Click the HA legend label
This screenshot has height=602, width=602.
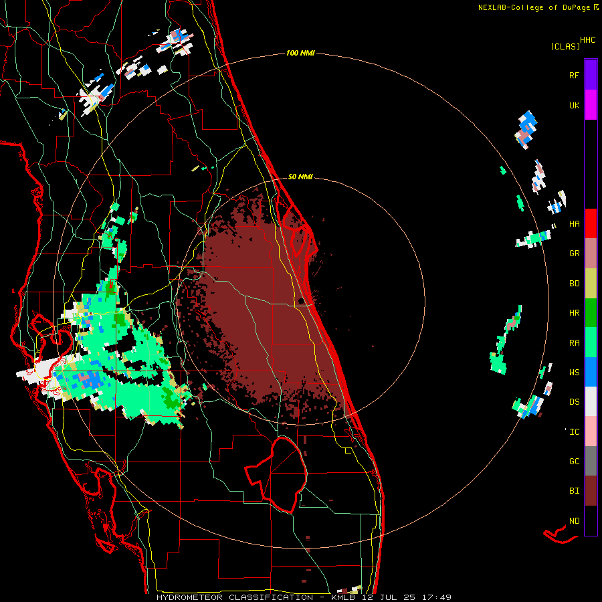click(574, 224)
